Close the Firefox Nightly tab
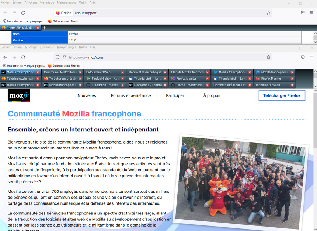The height and width of the screenshot is (231, 317). [122, 79]
